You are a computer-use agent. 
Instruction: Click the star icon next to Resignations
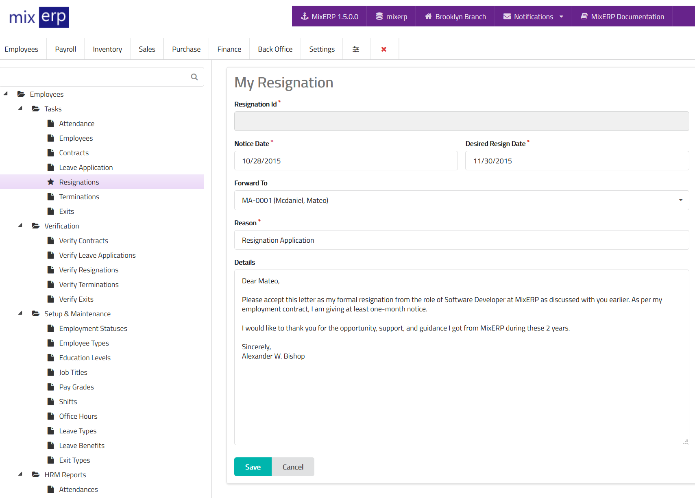click(51, 182)
